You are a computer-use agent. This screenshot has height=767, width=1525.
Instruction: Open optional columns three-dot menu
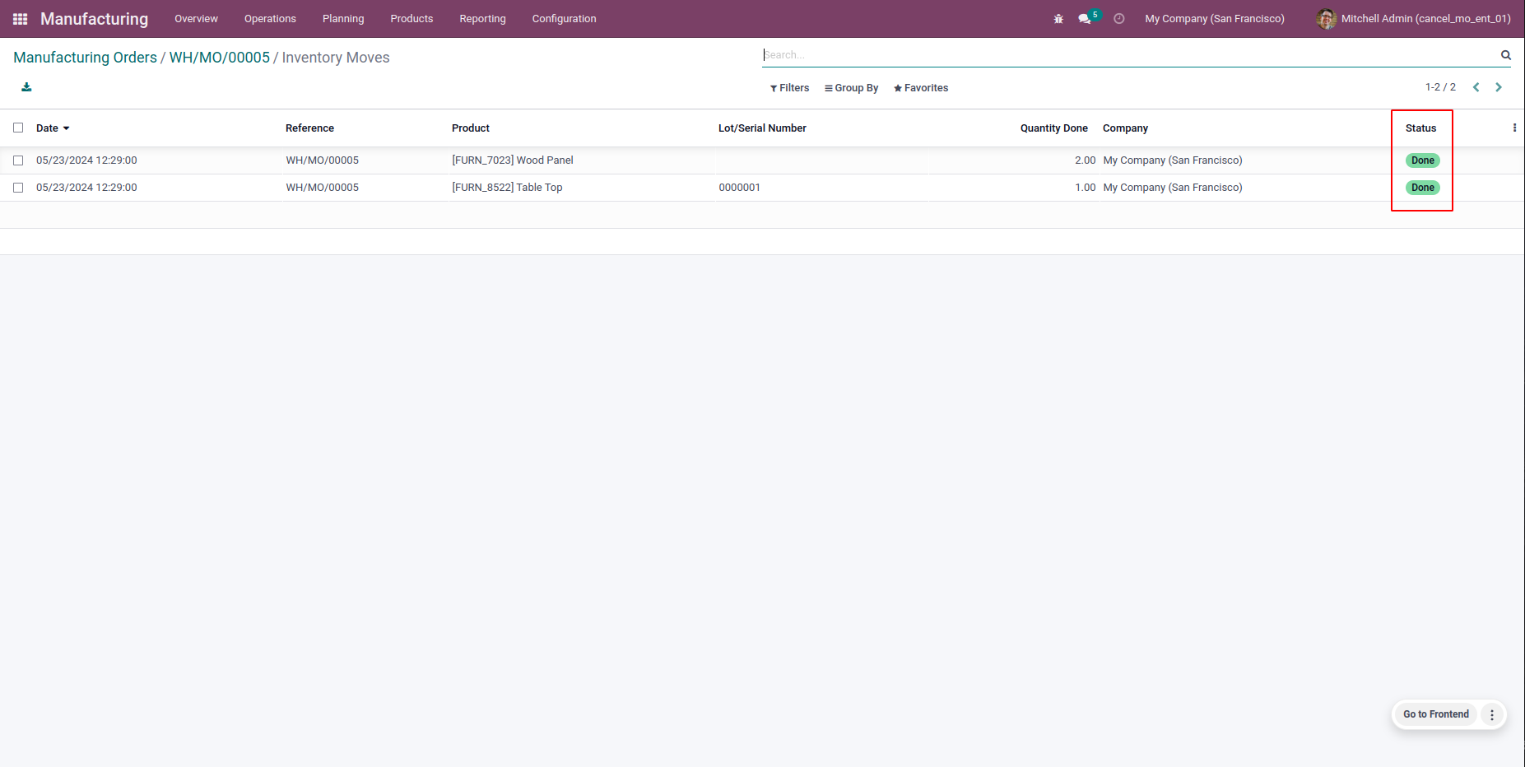click(1514, 128)
